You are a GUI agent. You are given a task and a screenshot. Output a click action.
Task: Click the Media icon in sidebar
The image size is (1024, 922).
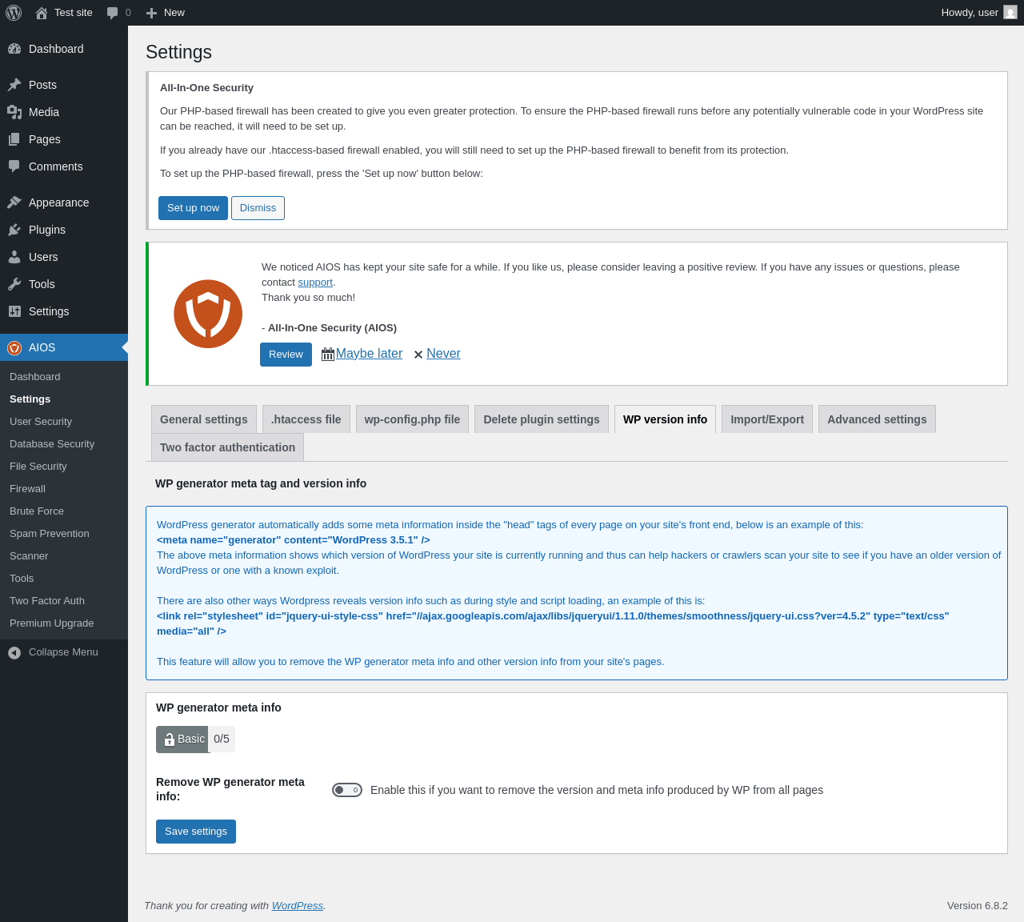click(x=14, y=112)
